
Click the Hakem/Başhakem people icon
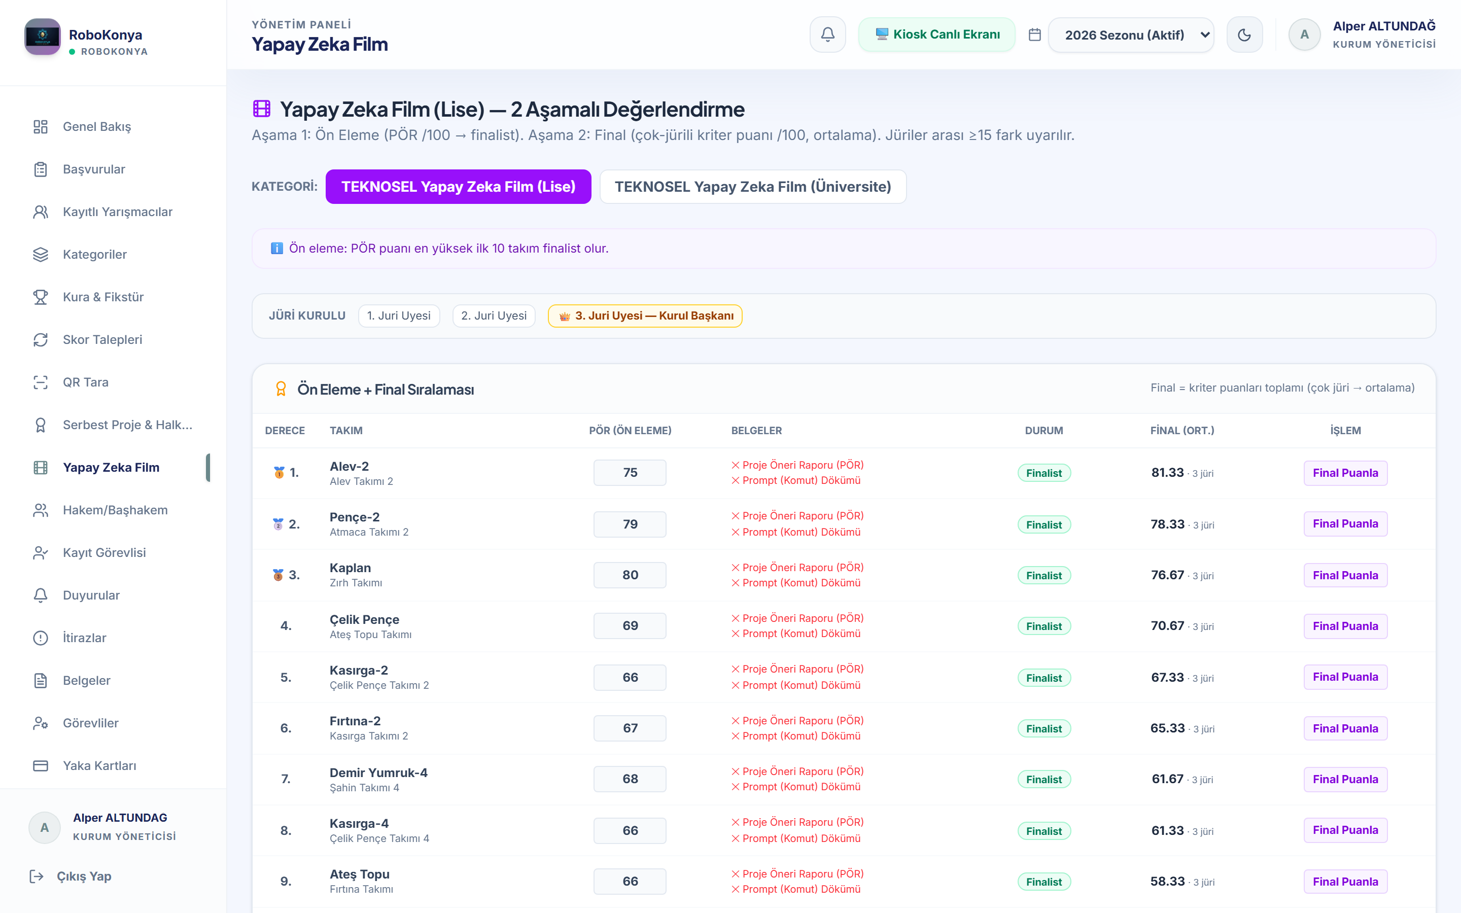coord(41,510)
